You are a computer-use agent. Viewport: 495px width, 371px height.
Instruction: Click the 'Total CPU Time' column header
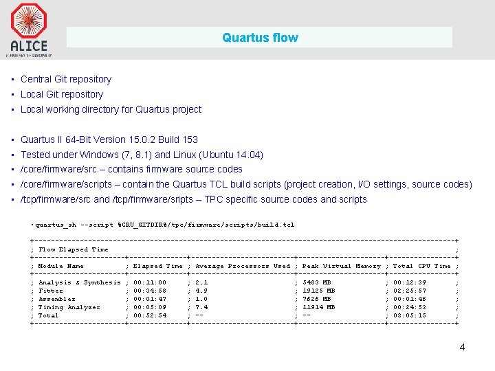click(421, 266)
